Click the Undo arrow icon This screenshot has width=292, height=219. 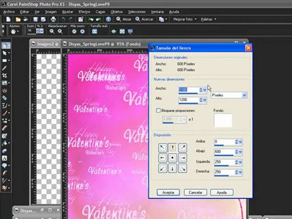pyautogui.click(x=63, y=19)
